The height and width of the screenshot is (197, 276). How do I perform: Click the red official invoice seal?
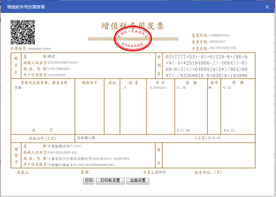pos(133,38)
